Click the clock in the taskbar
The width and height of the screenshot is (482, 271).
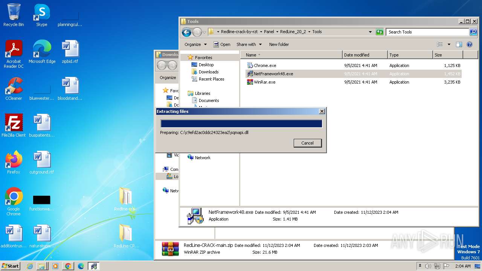463,266
